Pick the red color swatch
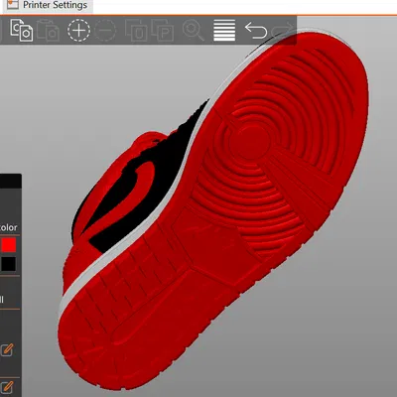397x397 pixels. point(8,245)
